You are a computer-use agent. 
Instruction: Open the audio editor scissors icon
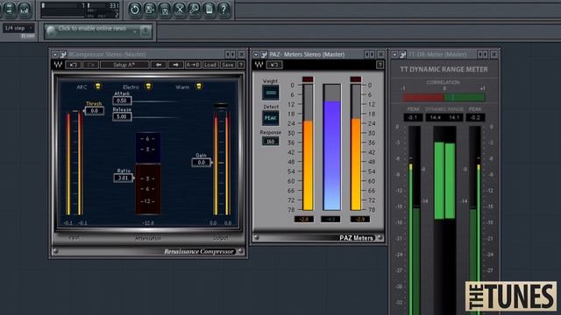tap(180, 10)
